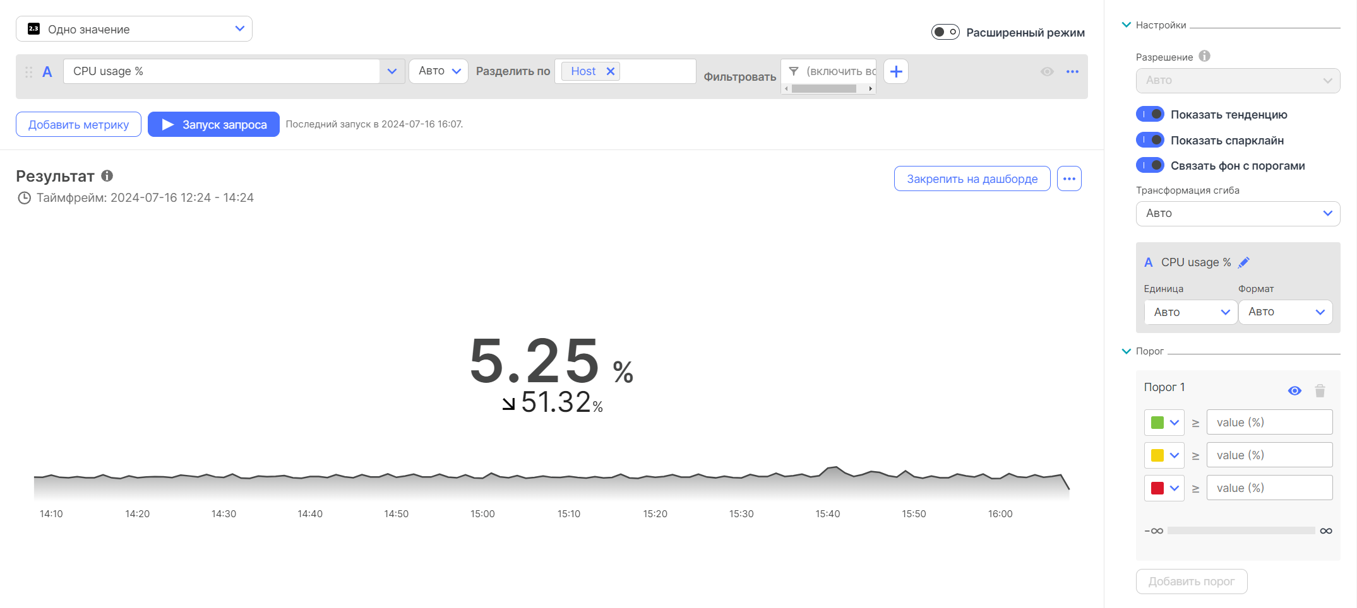The height and width of the screenshot is (608, 1357).
Task: Open the red threshold color picker
Action: 1164,488
